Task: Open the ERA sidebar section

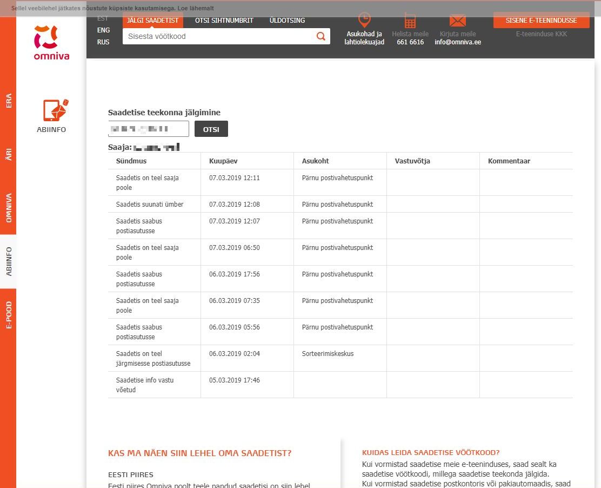Action: (x=8, y=101)
